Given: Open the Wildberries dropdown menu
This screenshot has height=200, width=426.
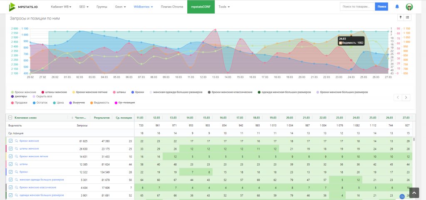Looking at the screenshot, I should (144, 7).
